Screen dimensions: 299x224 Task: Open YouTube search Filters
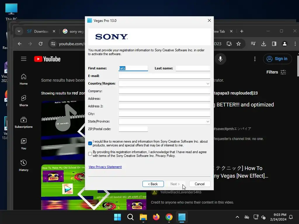(276, 72)
